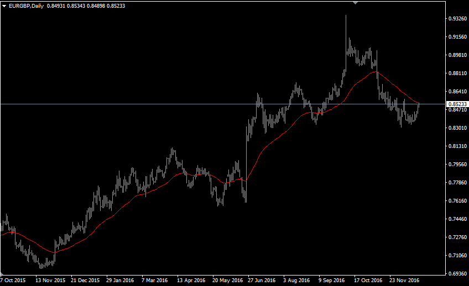This screenshot has width=469, height=286.
Task: Click the 17 Oct 2016 date label
Action: click(x=368, y=280)
